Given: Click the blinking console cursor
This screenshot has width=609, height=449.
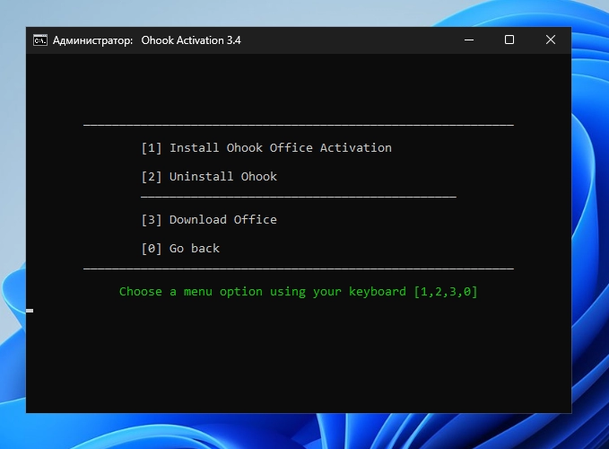Looking at the screenshot, I should coord(30,310).
